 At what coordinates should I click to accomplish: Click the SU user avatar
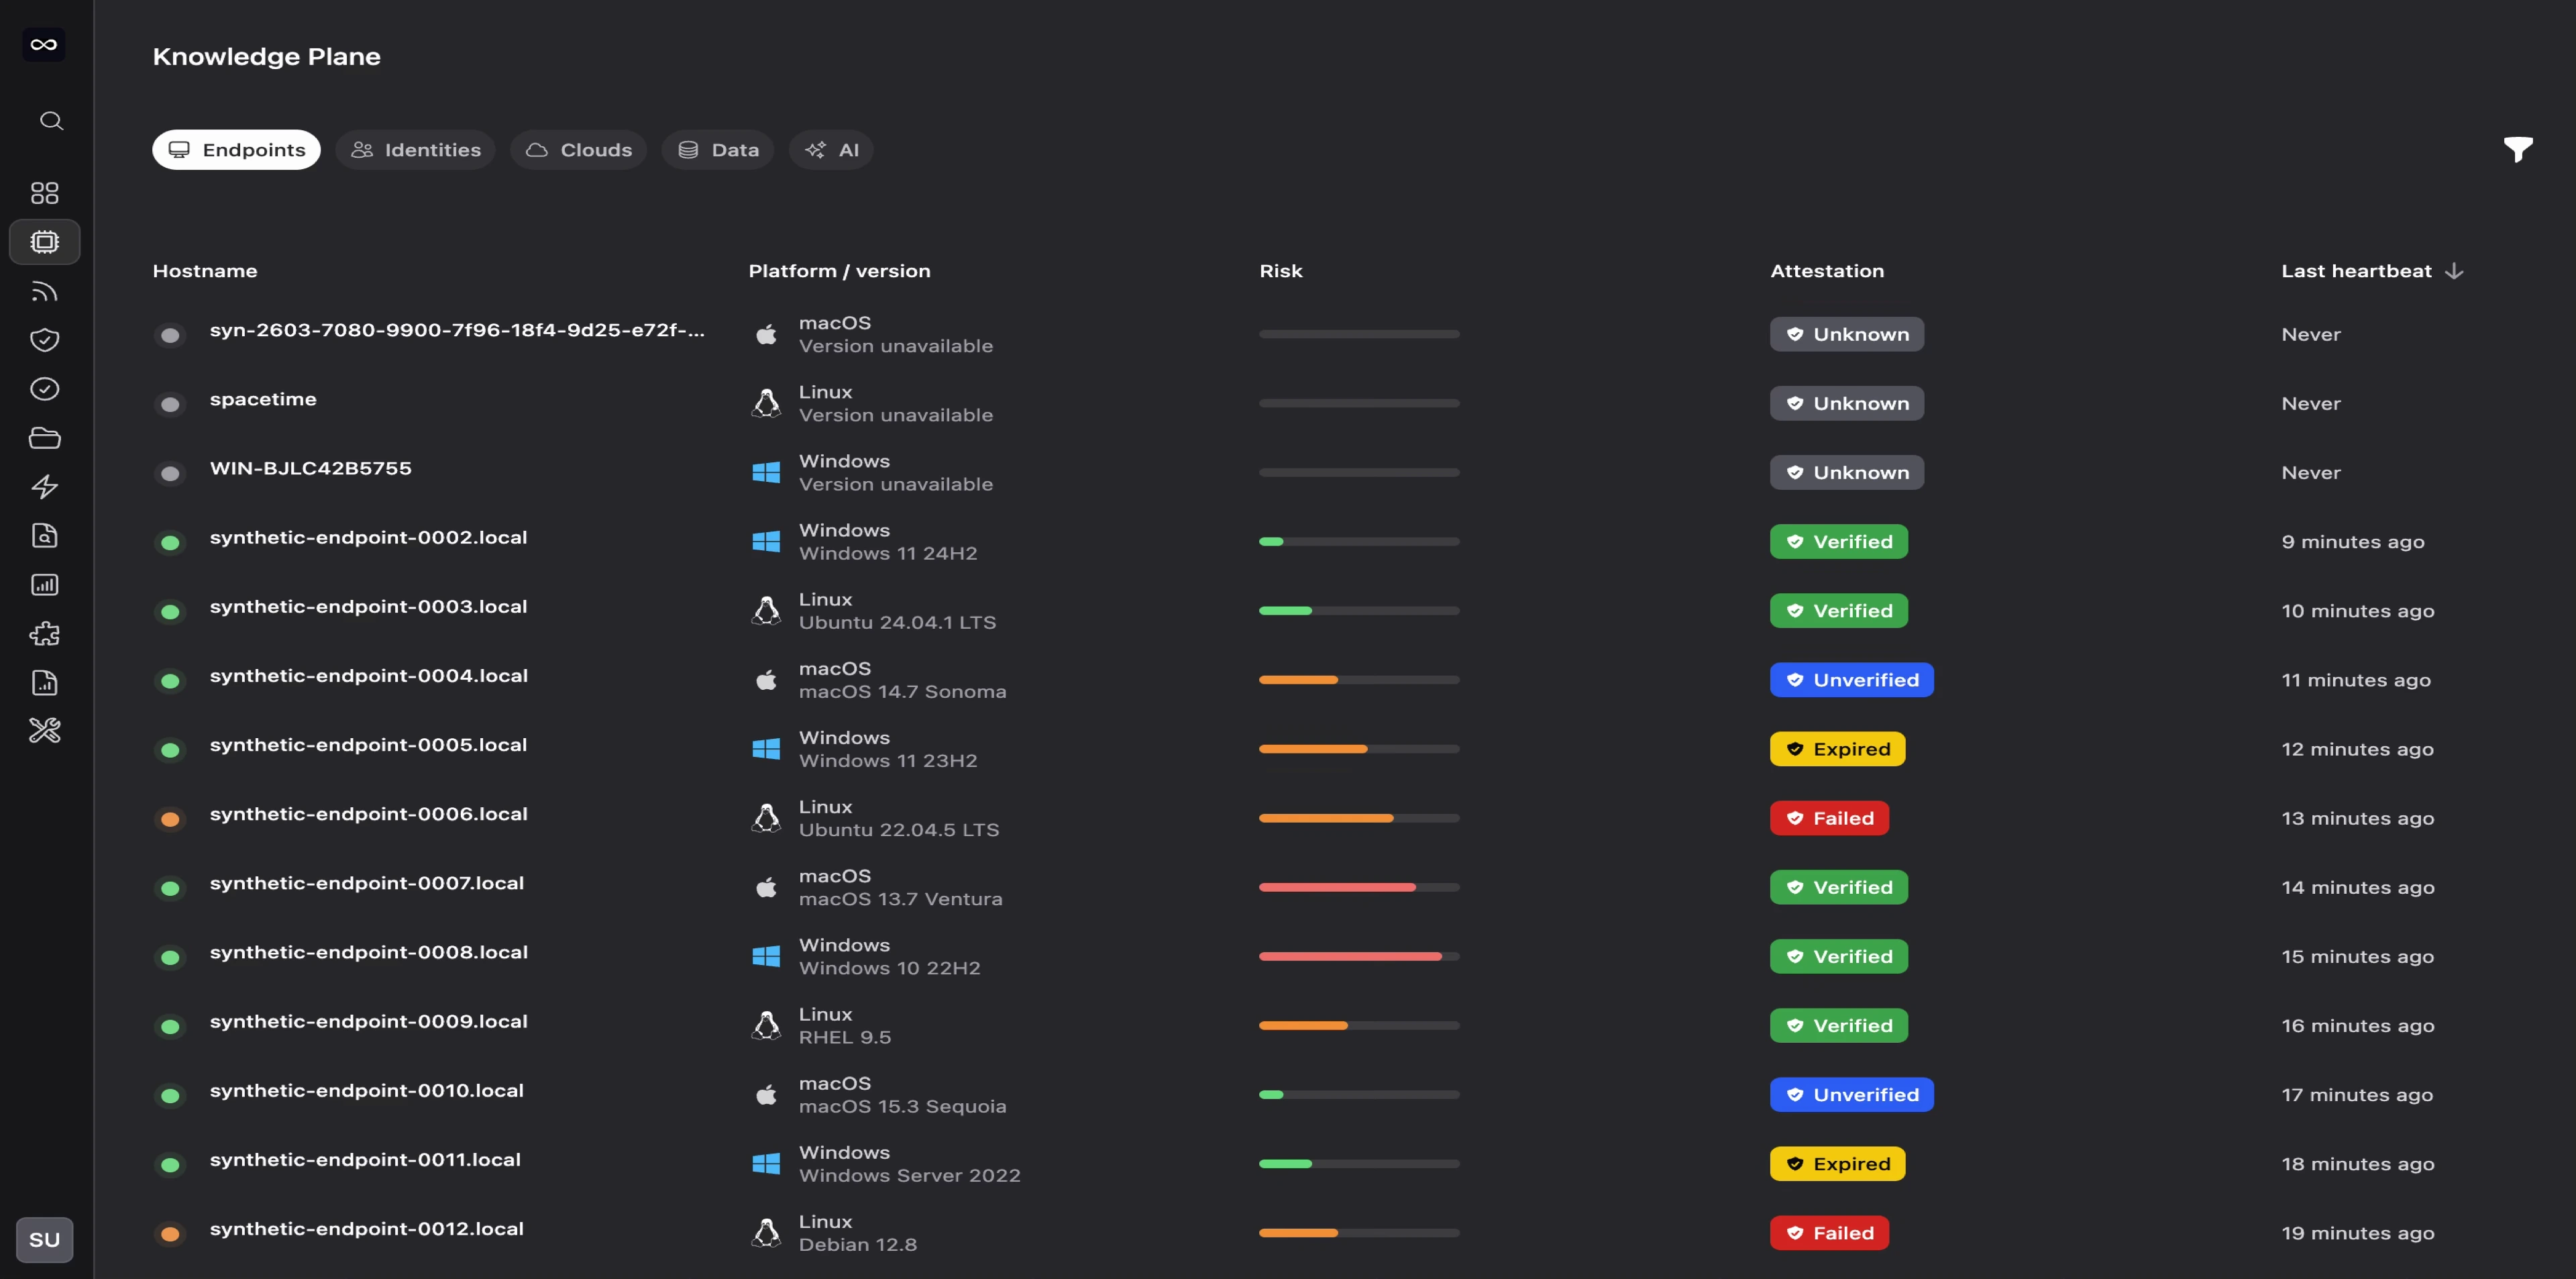tap(44, 1240)
